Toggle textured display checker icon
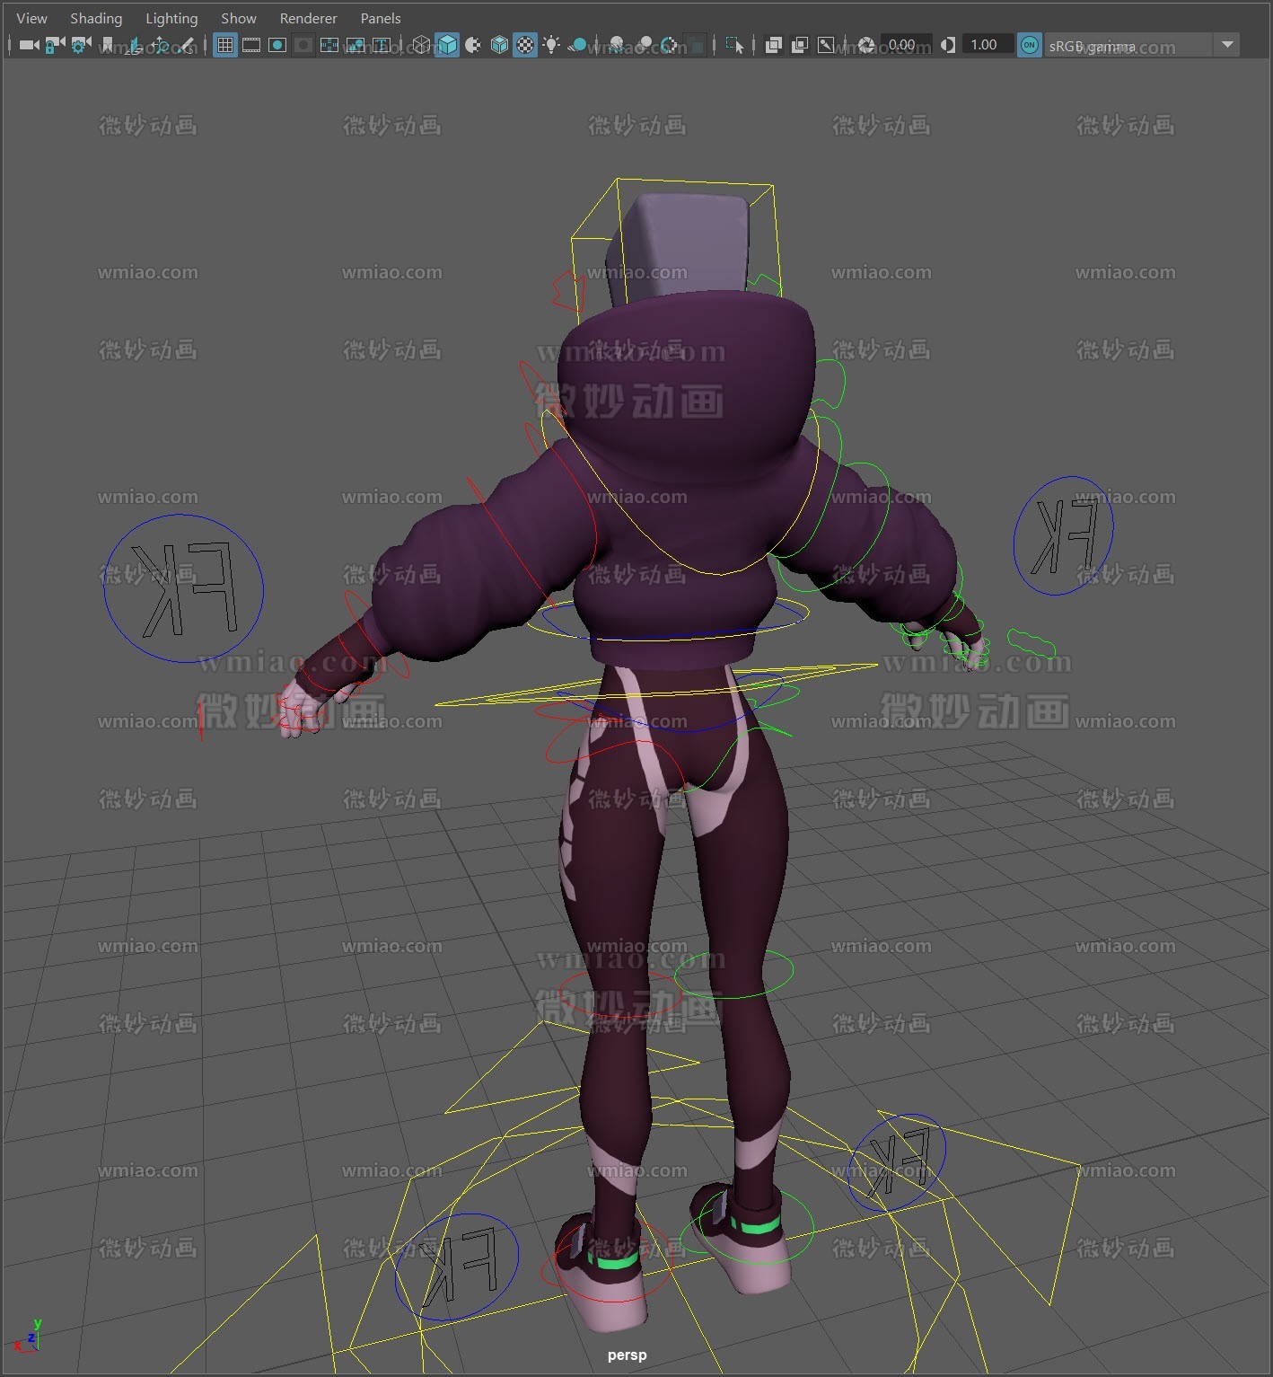This screenshot has height=1377, width=1273. (525, 45)
